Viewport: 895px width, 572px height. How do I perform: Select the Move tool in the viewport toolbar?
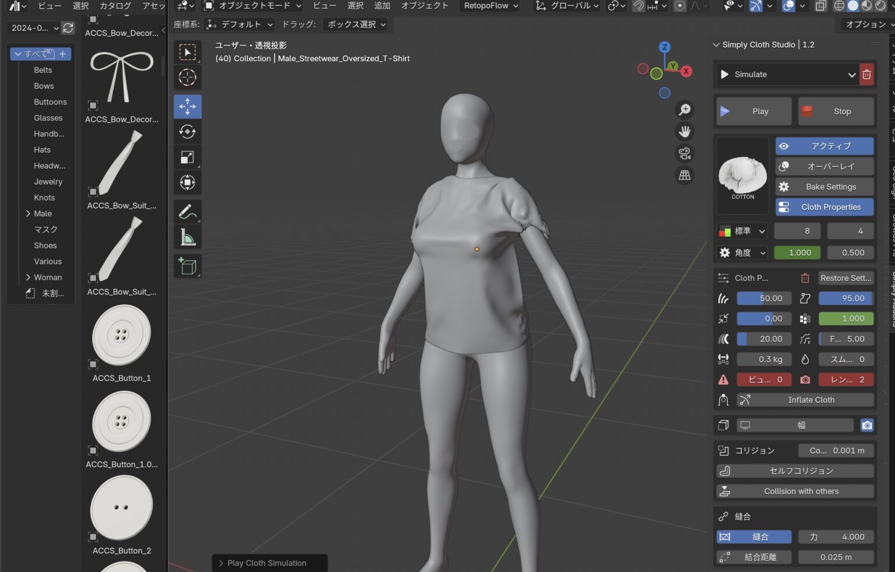(x=187, y=106)
